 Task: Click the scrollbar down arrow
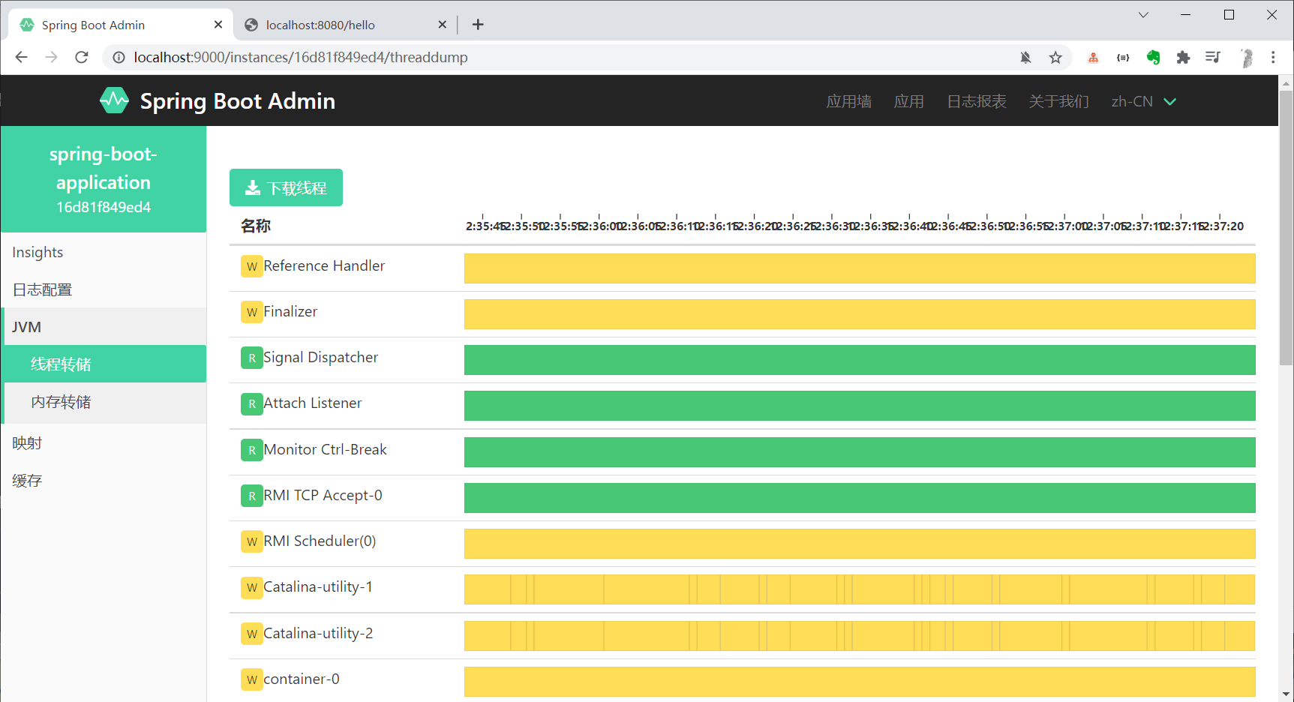coord(1286,694)
